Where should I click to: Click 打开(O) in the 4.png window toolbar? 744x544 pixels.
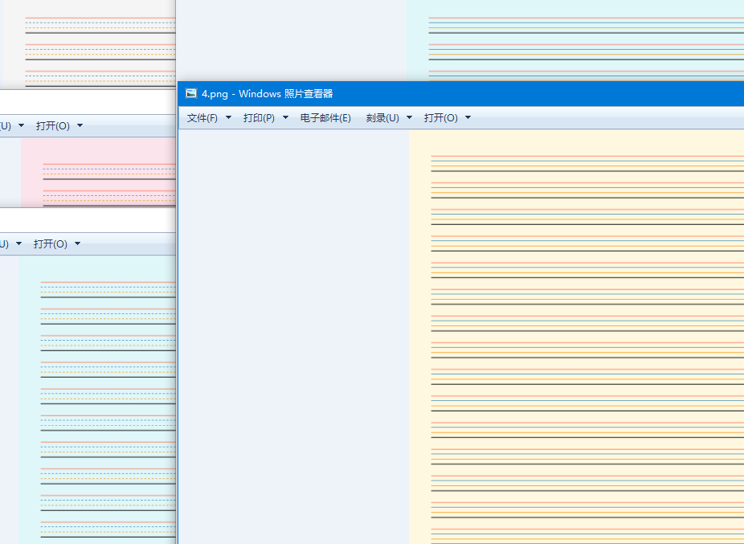click(441, 118)
